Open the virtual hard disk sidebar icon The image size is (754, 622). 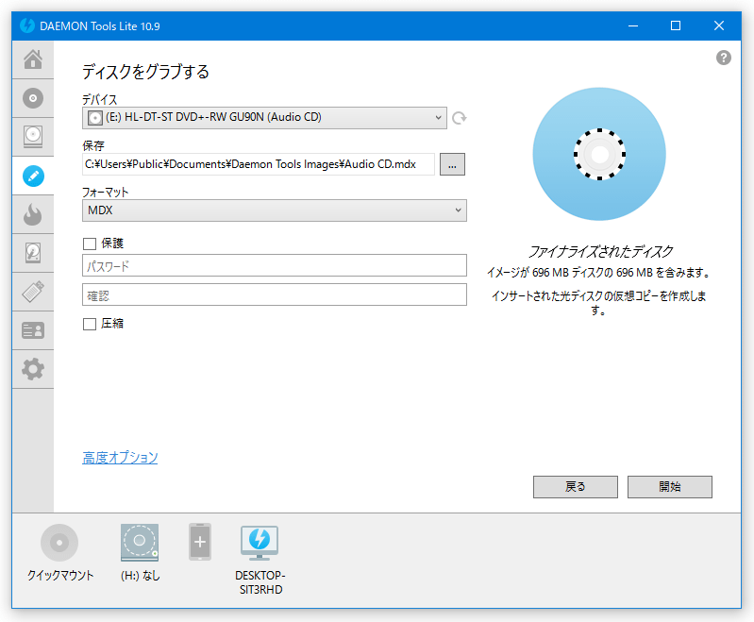[x=33, y=253]
